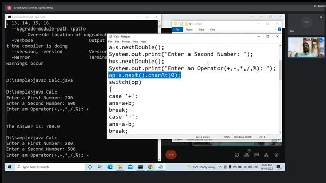Click Notepad scrollbar down arrow

280,132
